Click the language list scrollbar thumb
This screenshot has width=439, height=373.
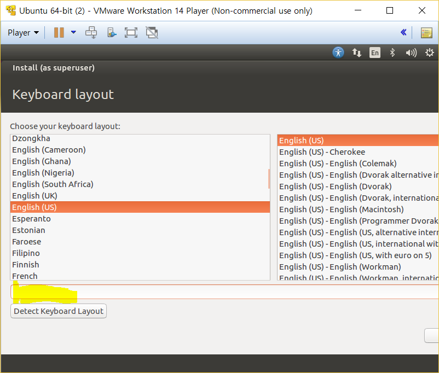[x=269, y=178]
